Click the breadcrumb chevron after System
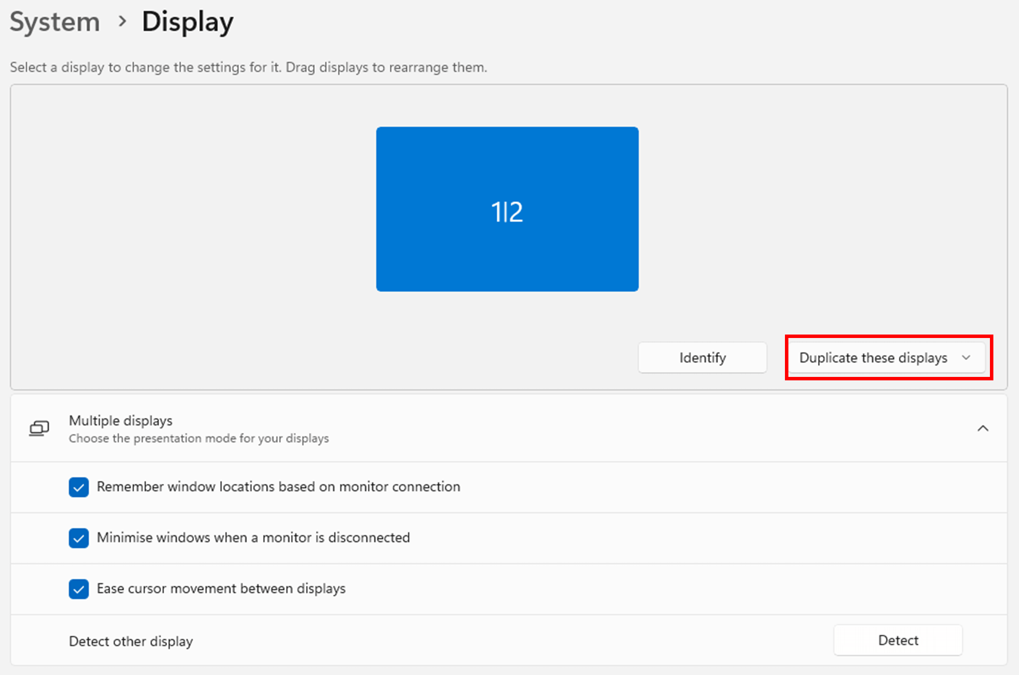1019x675 pixels. 122,22
